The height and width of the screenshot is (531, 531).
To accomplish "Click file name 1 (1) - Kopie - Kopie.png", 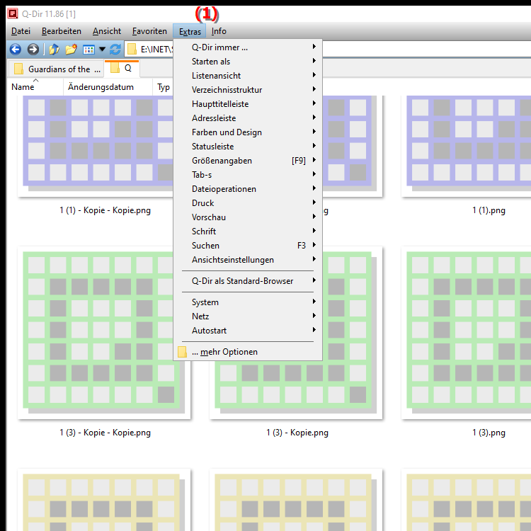I will [105, 210].
